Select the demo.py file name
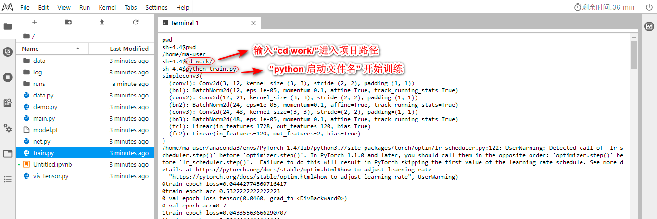 (x=45, y=107)
